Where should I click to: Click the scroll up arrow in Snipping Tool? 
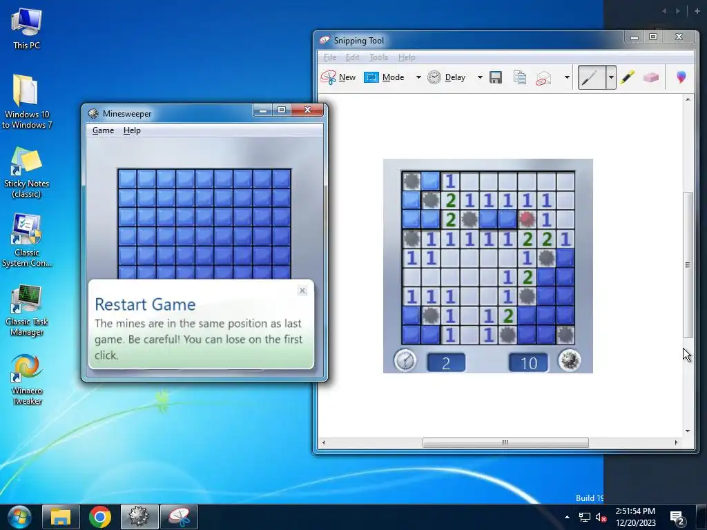pos(688,99)
